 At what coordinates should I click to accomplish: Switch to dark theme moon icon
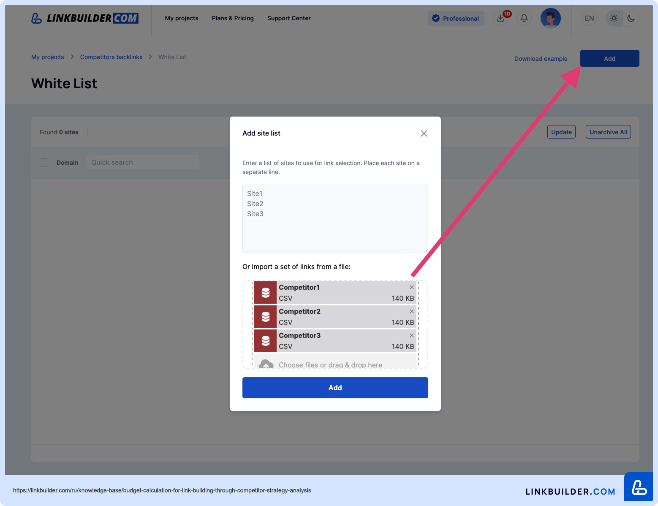tap(631, 18)
